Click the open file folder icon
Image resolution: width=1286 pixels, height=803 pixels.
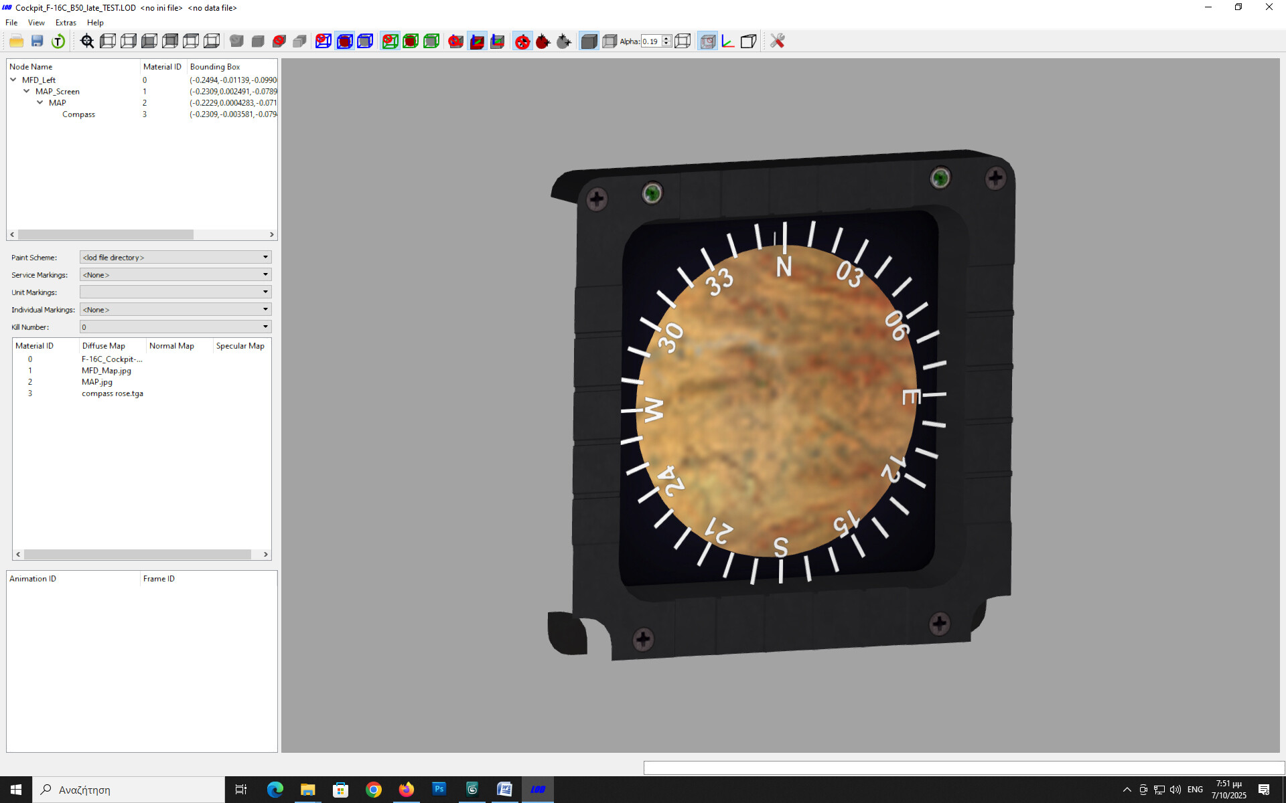[x=17, y=41]
